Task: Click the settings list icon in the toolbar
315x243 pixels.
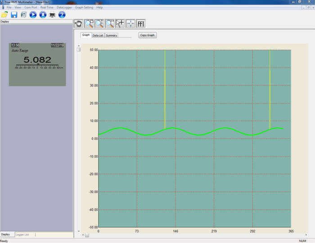Action: (23, 15)
